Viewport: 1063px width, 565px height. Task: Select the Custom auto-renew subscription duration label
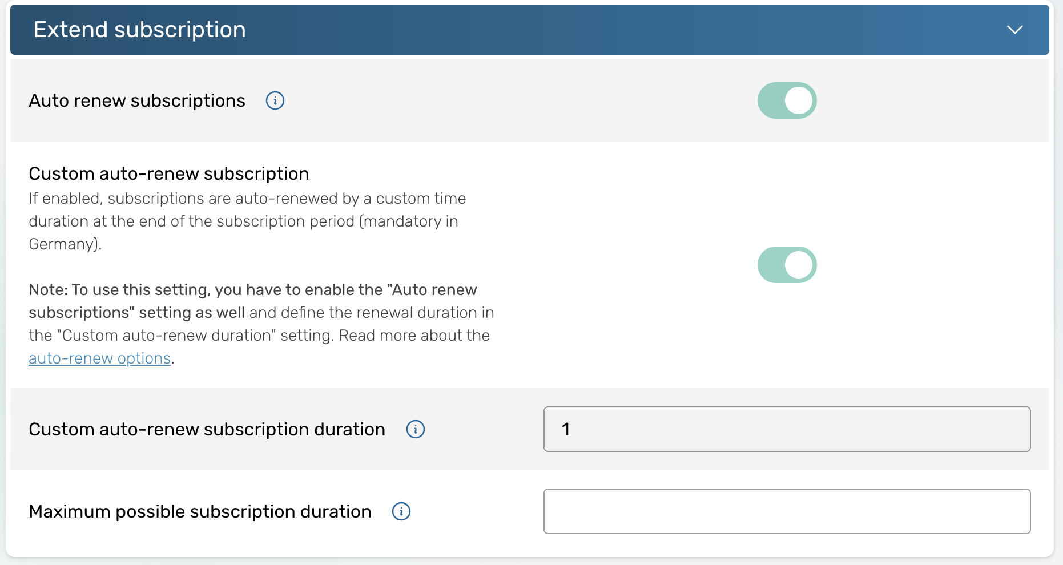[x=207, y=429]
